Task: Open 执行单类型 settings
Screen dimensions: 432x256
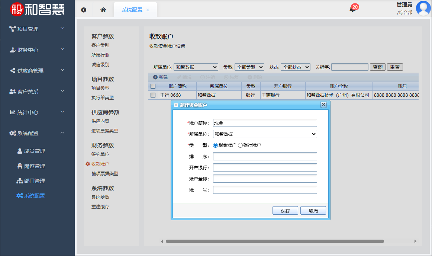Action: 103,97
